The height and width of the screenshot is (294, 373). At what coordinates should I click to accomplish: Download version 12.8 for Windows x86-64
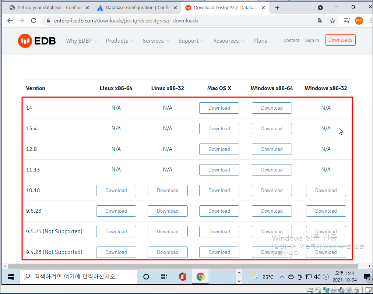272,149
